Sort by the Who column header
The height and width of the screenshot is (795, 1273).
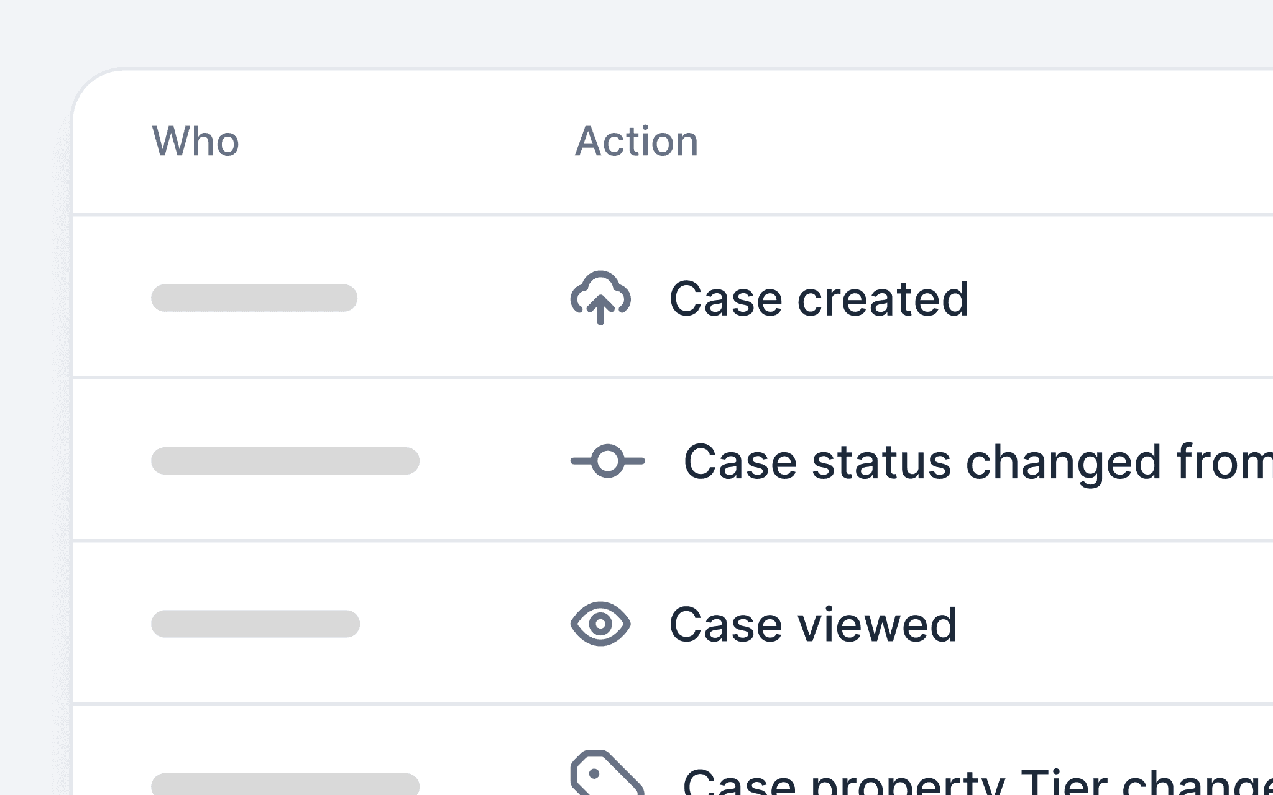196,142
